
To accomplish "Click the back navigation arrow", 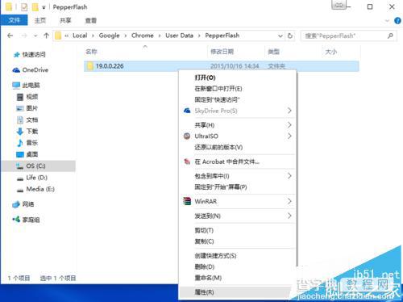I will pyautogui.click(x=10, y=36).
